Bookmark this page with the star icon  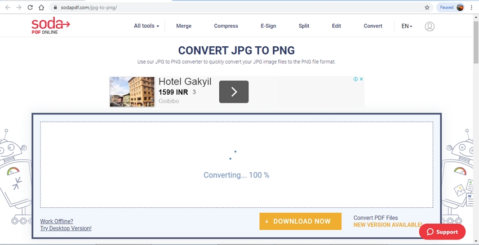[x=427, y=7]
